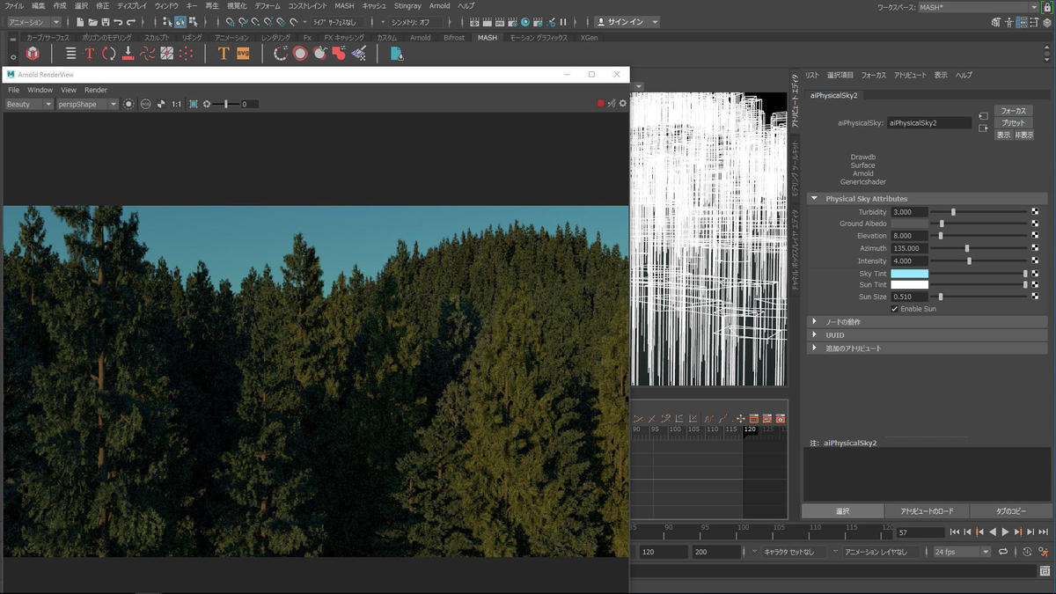Select the aiPhysicalSky2 attribute tab

833,95
